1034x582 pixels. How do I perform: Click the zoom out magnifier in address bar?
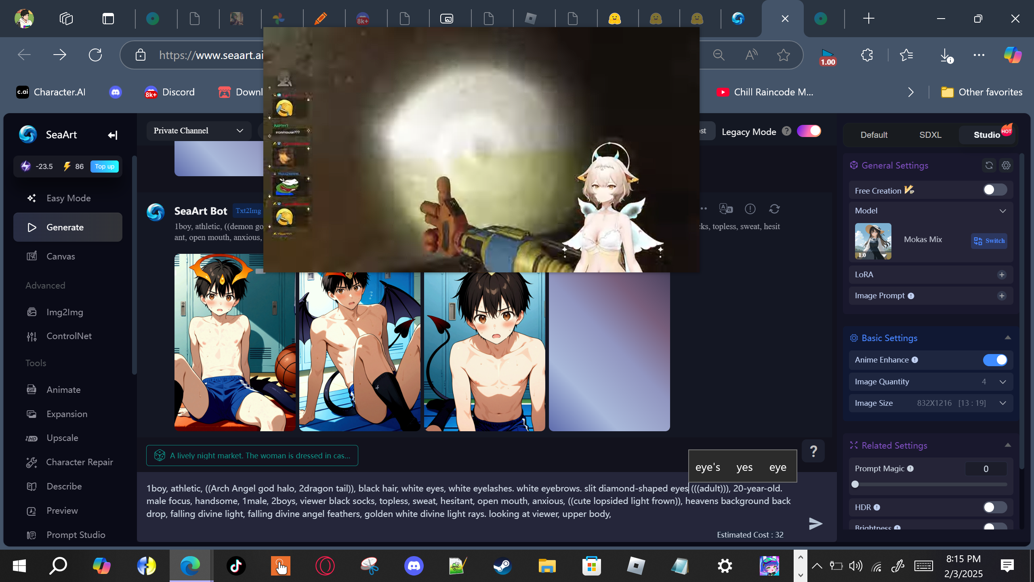click(x=719, y=55)
